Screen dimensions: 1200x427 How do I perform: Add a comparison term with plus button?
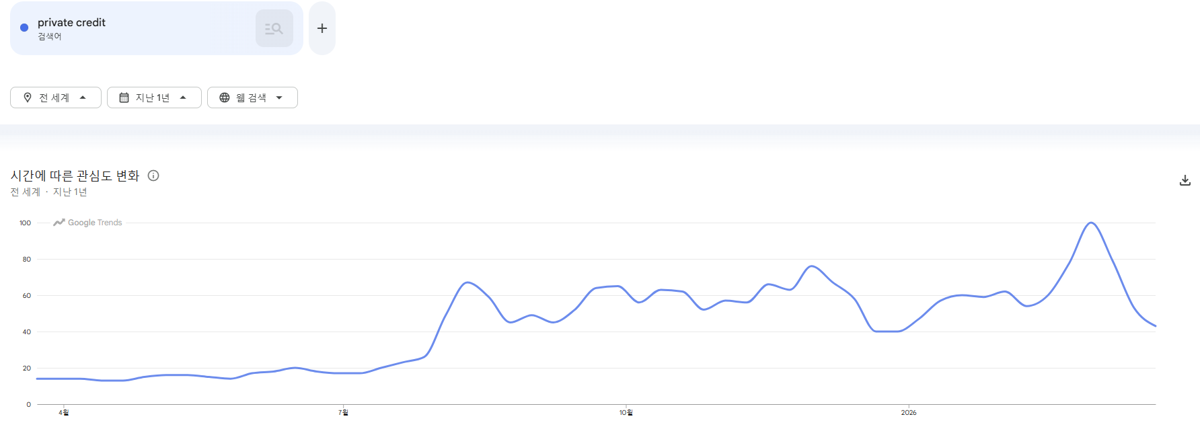pyautogui.click(x=322, y=28)
